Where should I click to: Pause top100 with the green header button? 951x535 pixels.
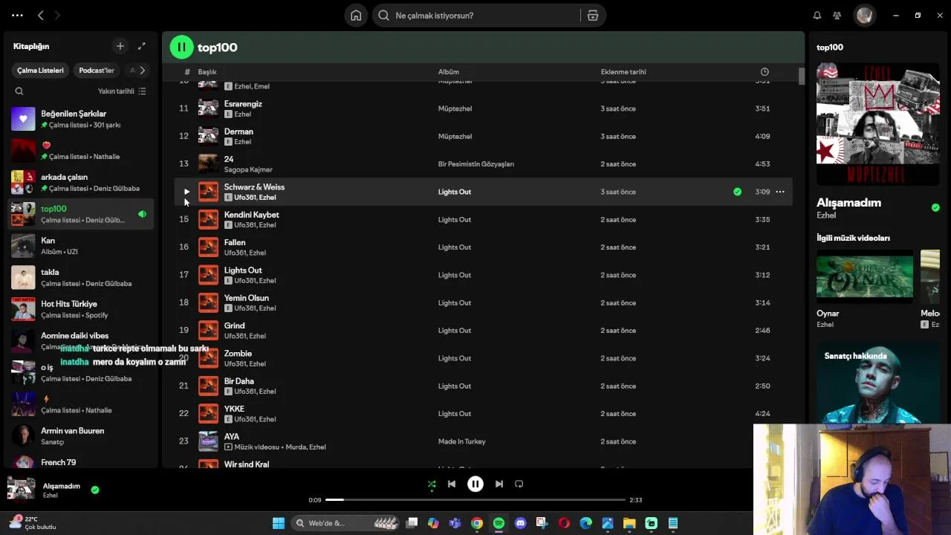[181, 47]
